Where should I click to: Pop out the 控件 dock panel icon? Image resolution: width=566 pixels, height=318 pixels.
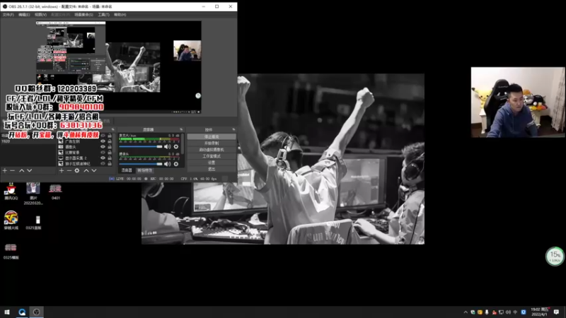[233, 129]
